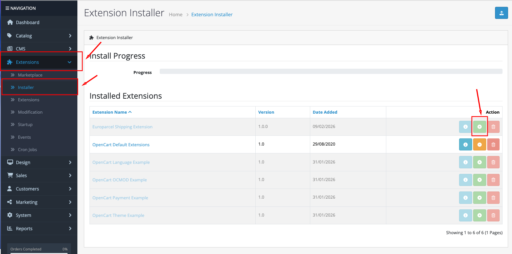Toggle the NAVIGATION hamburger menu
This screenshot has height=254, width=512.
[x=7, y=8]
